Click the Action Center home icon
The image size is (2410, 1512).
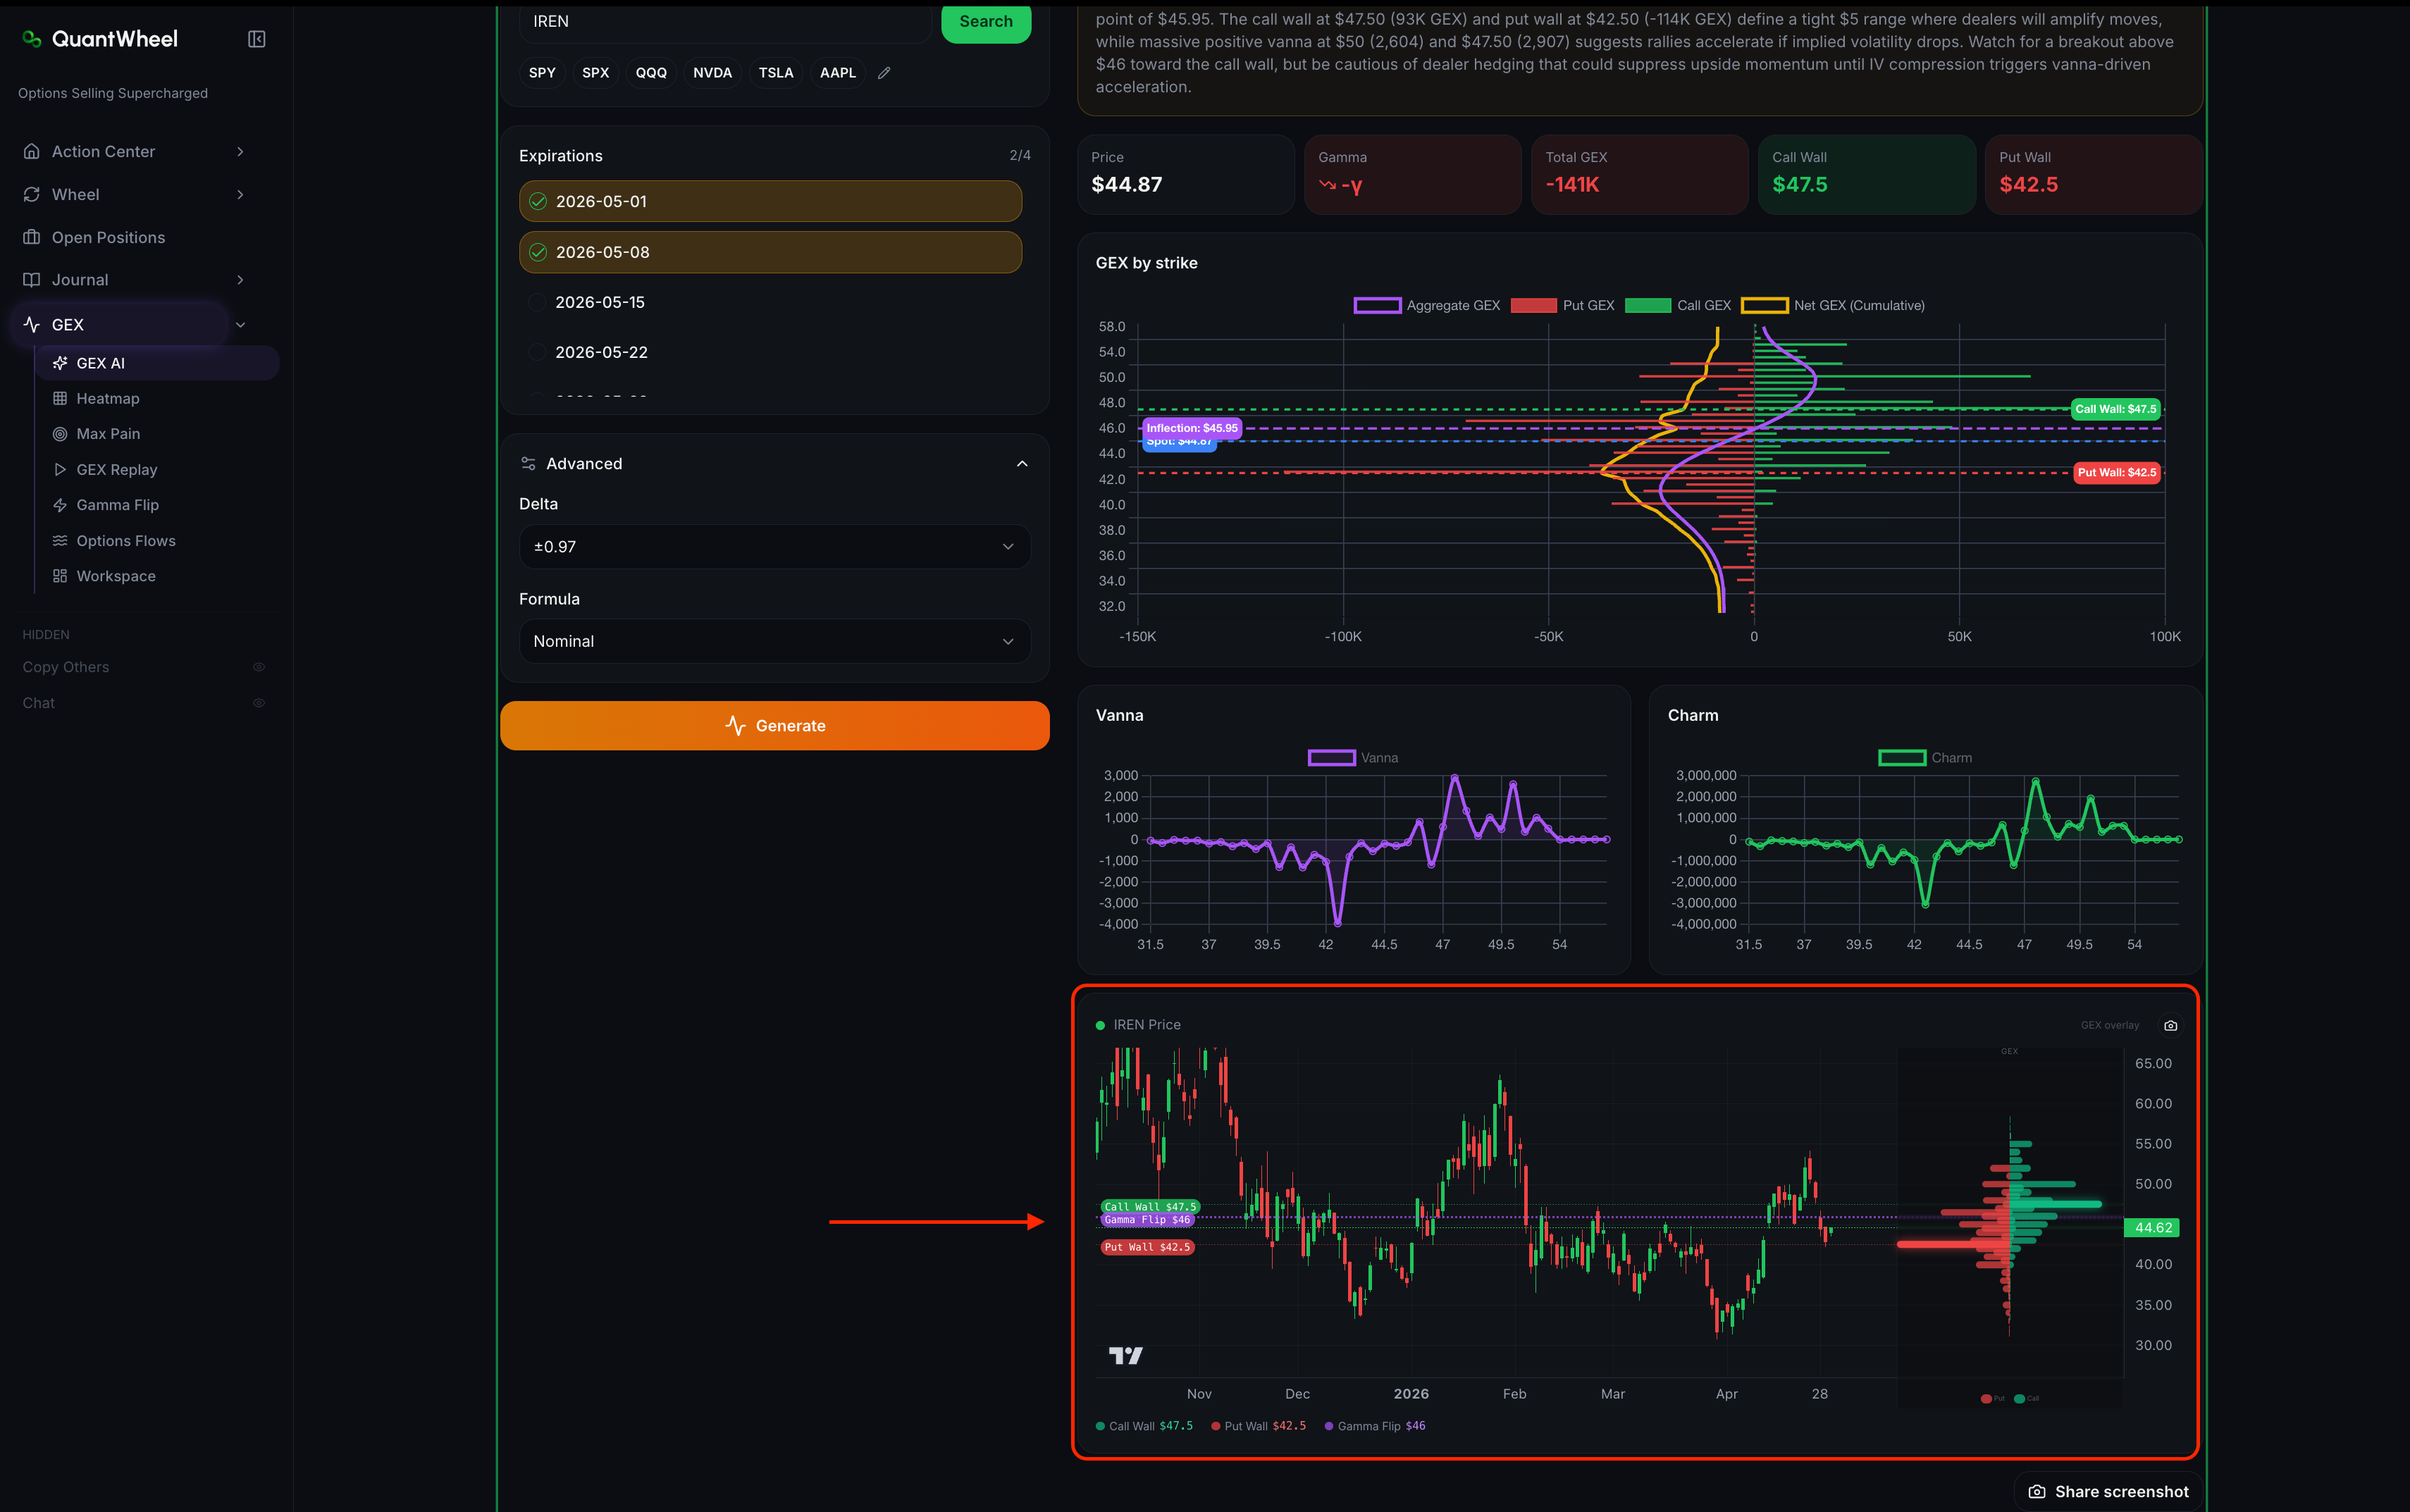tap(32, 151)
